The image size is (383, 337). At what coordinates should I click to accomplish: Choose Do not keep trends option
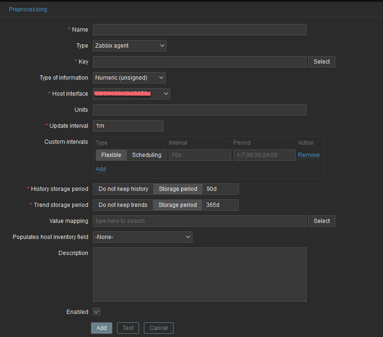pyautogui.click(x=123, y=205)
